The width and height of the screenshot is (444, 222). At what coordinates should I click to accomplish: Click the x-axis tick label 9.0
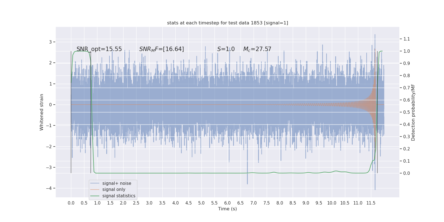[x=306, y=203]
